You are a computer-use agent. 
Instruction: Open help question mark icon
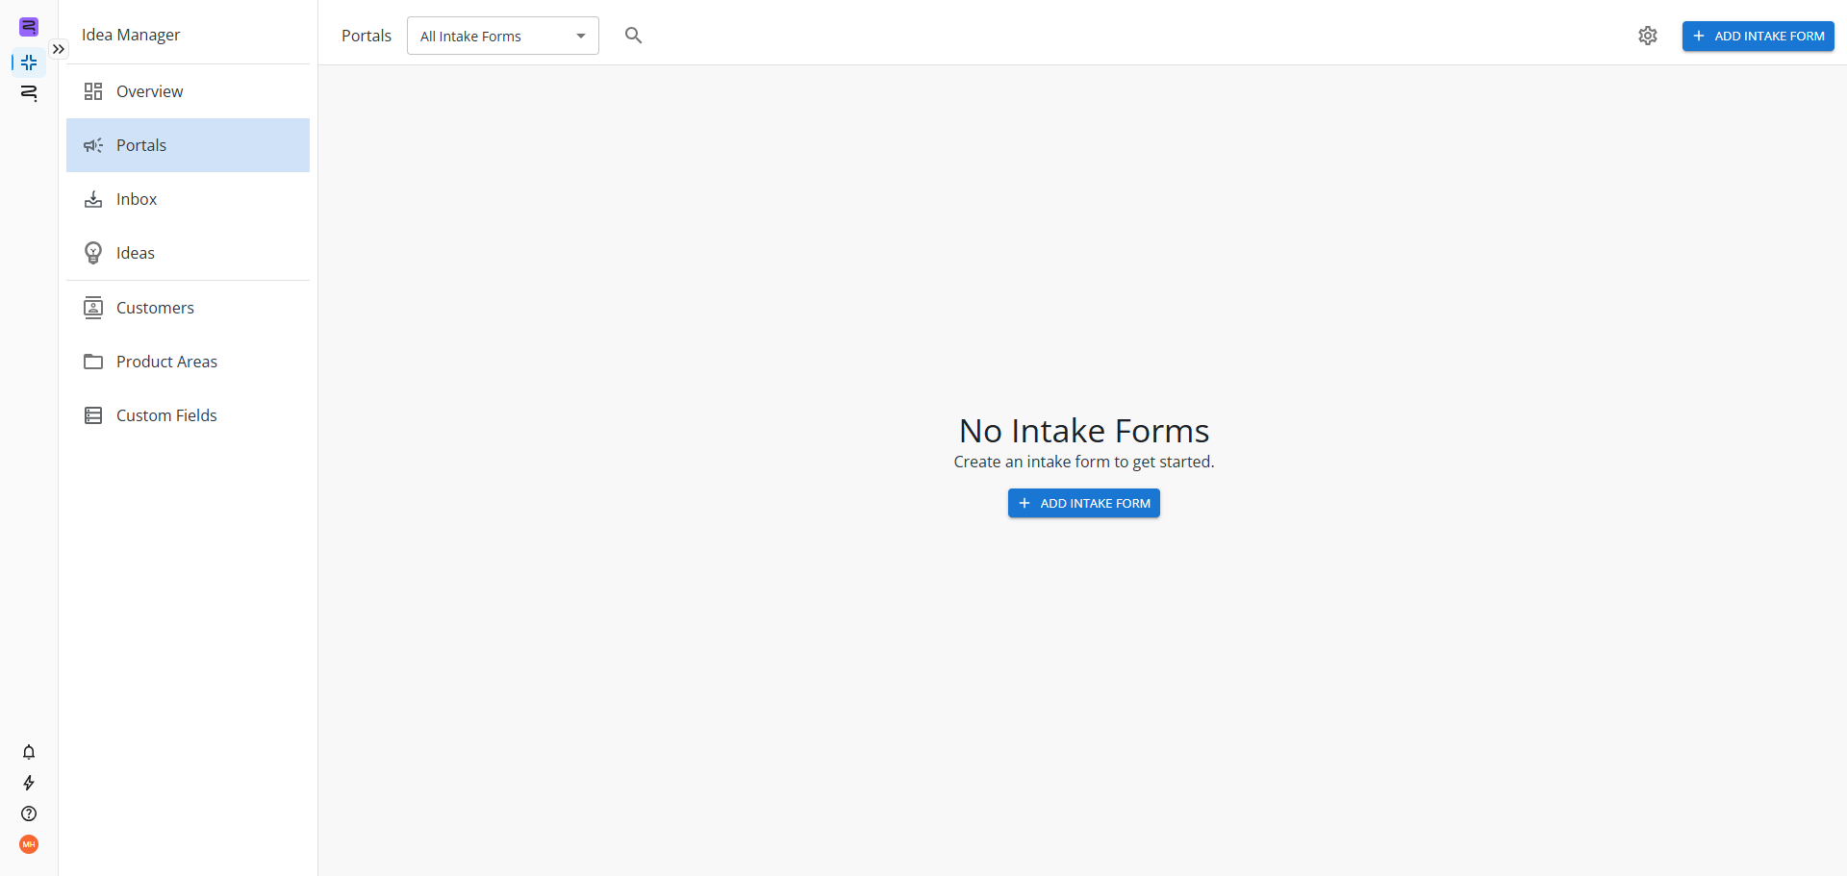point(29,813)
